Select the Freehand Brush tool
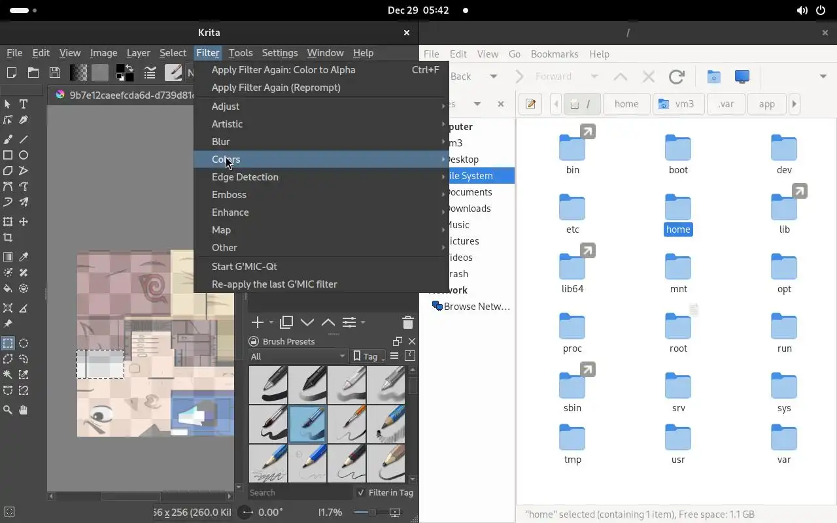This screenshot has height=523, width=837. (x=8, y=139)
